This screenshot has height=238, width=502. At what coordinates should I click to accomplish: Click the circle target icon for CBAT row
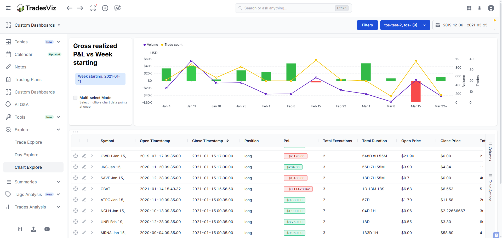pyautogui.click(x=76, y=189)
